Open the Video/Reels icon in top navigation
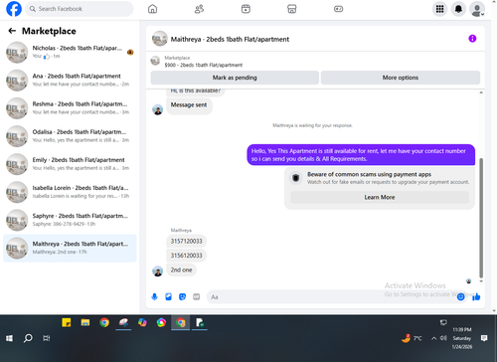The width and height of the screenshot is (497, 362). click(x=246, y=9)
